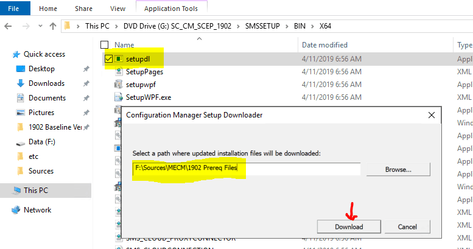Go back using the back arrow

tap(8, 26)
